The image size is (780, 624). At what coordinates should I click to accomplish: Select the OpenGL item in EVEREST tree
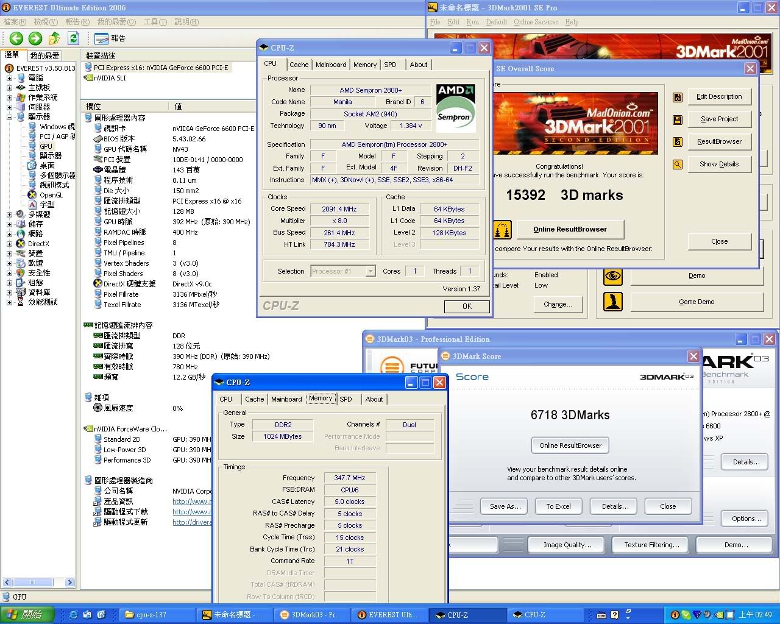(51, 195)
